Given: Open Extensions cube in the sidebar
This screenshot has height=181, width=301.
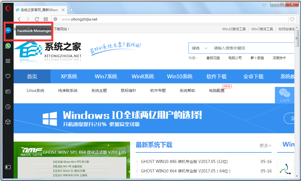Looking at the screenshot, I should (x=8, y=122).
